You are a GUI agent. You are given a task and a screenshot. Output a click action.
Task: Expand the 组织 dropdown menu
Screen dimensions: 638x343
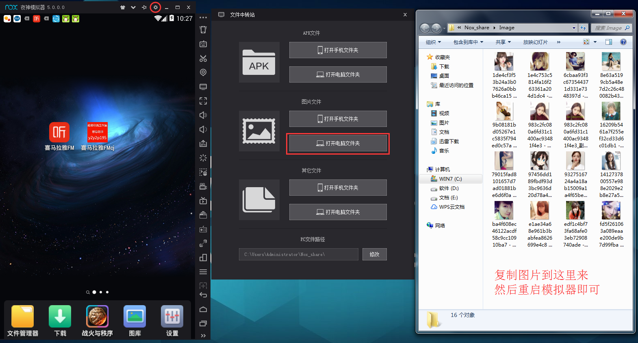433,42
